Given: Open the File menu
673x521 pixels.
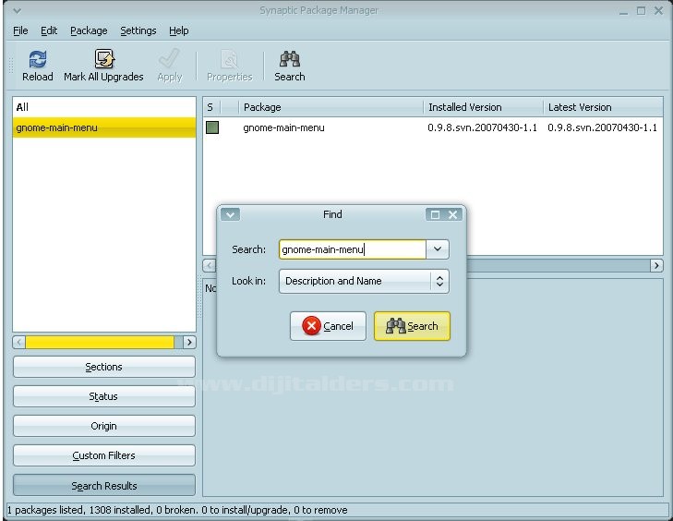Looking at the screenshot, I should coord(20,30).
